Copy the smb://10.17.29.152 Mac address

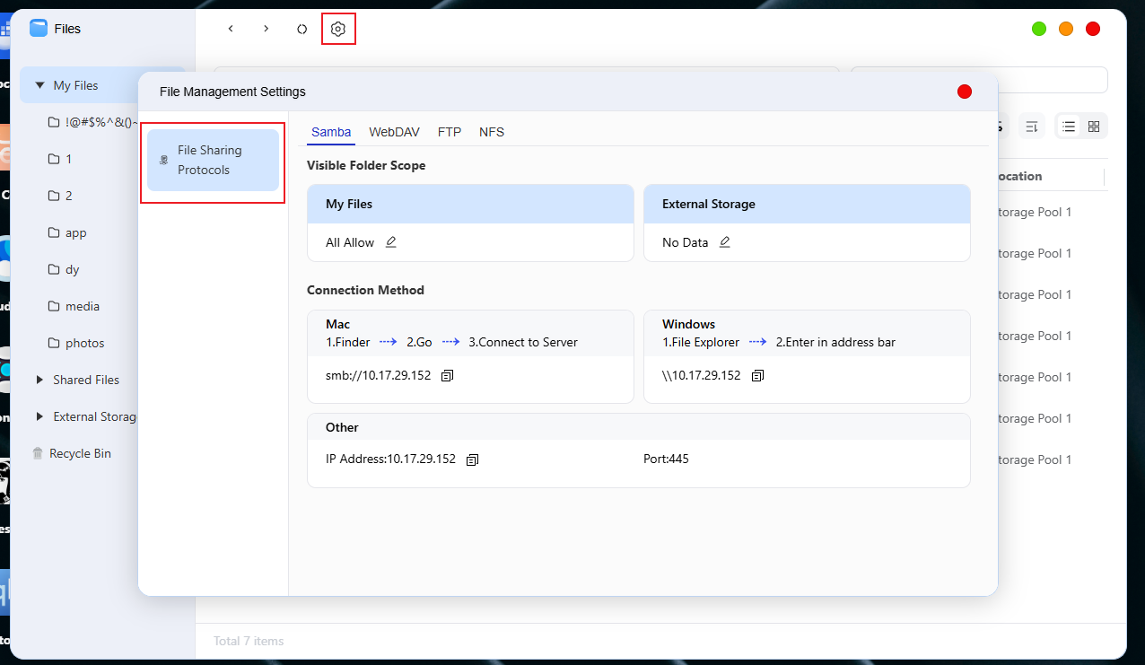click(448, 376)
